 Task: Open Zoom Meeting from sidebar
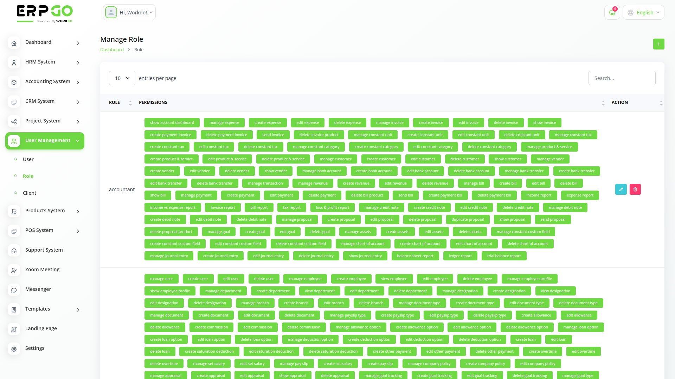14,270
